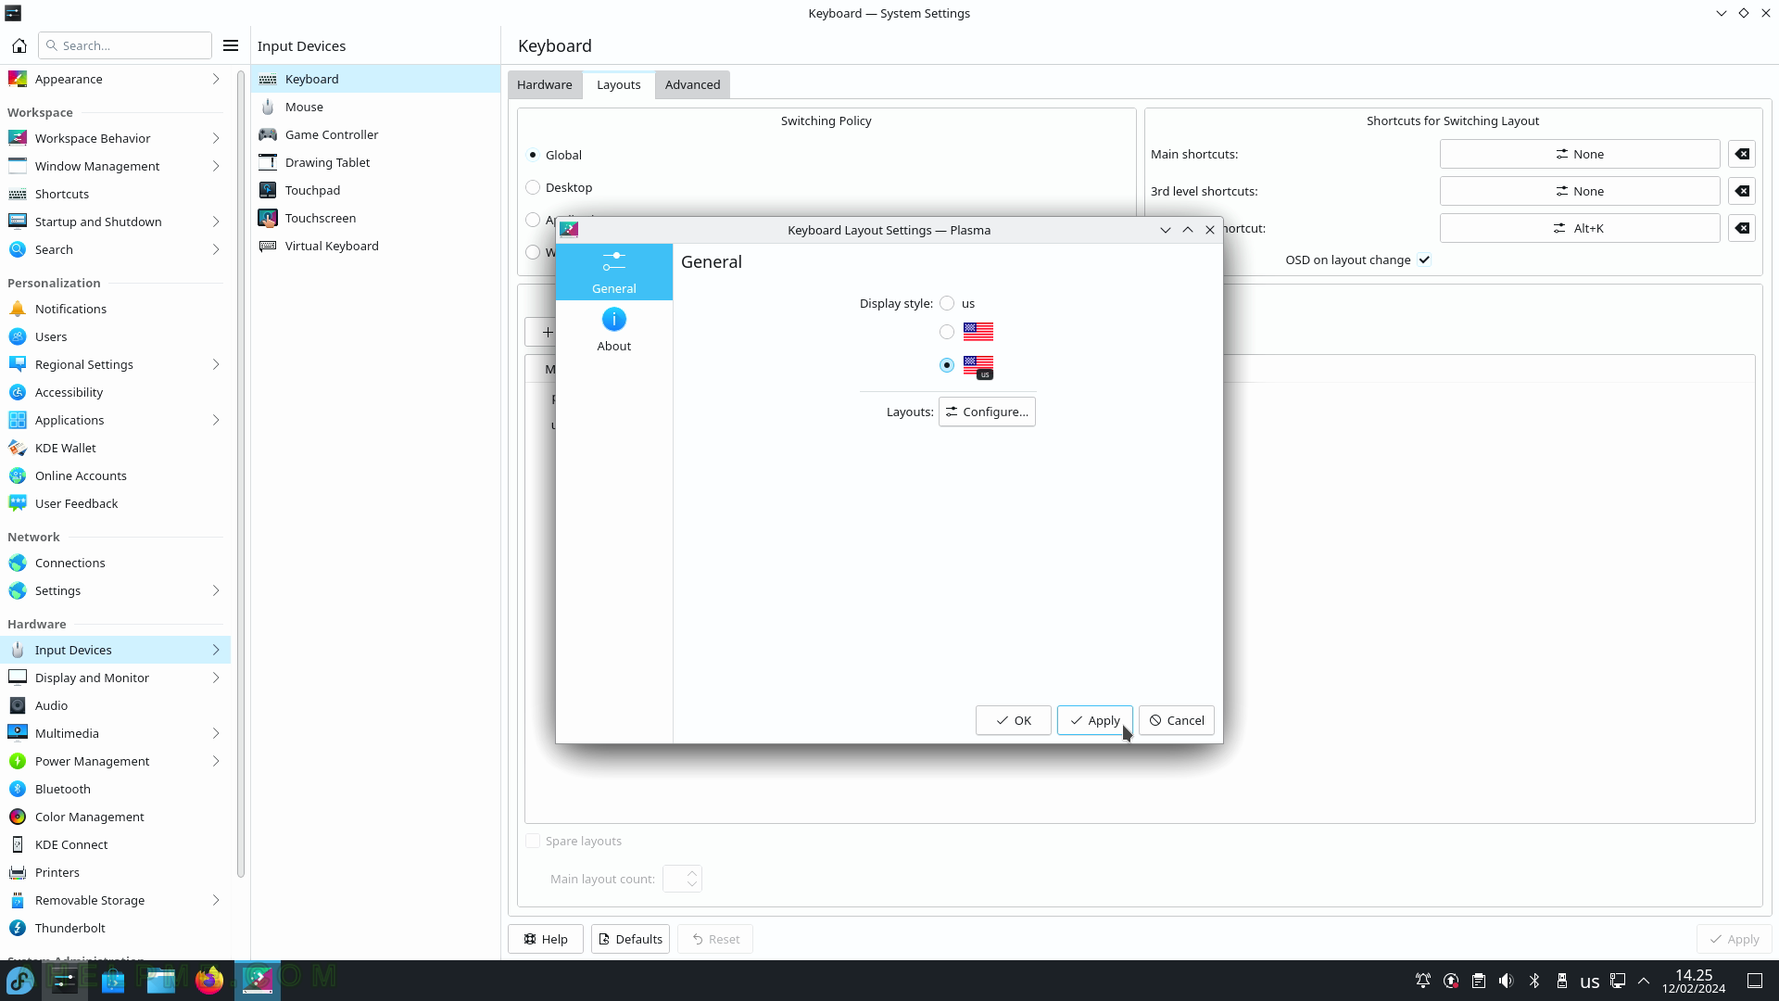Expand Power Management submenu
The height and width of the screenshot is (1001, 1779).
tap(216, 761)
